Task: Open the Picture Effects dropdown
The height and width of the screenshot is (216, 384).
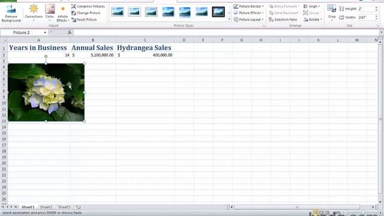Action: point(248,13)
